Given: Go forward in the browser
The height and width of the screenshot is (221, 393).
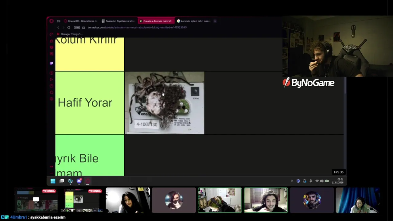Looking at the screenshot, I should [63, 28].
